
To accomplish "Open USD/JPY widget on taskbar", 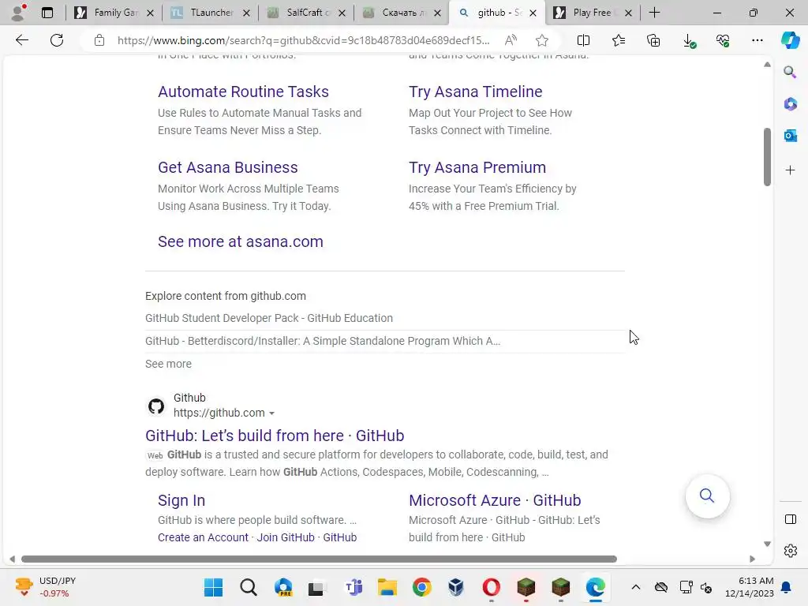I will tap(45, 587).
